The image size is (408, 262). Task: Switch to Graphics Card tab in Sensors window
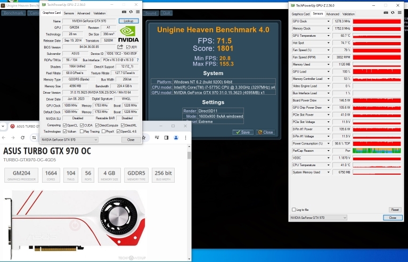300,14
